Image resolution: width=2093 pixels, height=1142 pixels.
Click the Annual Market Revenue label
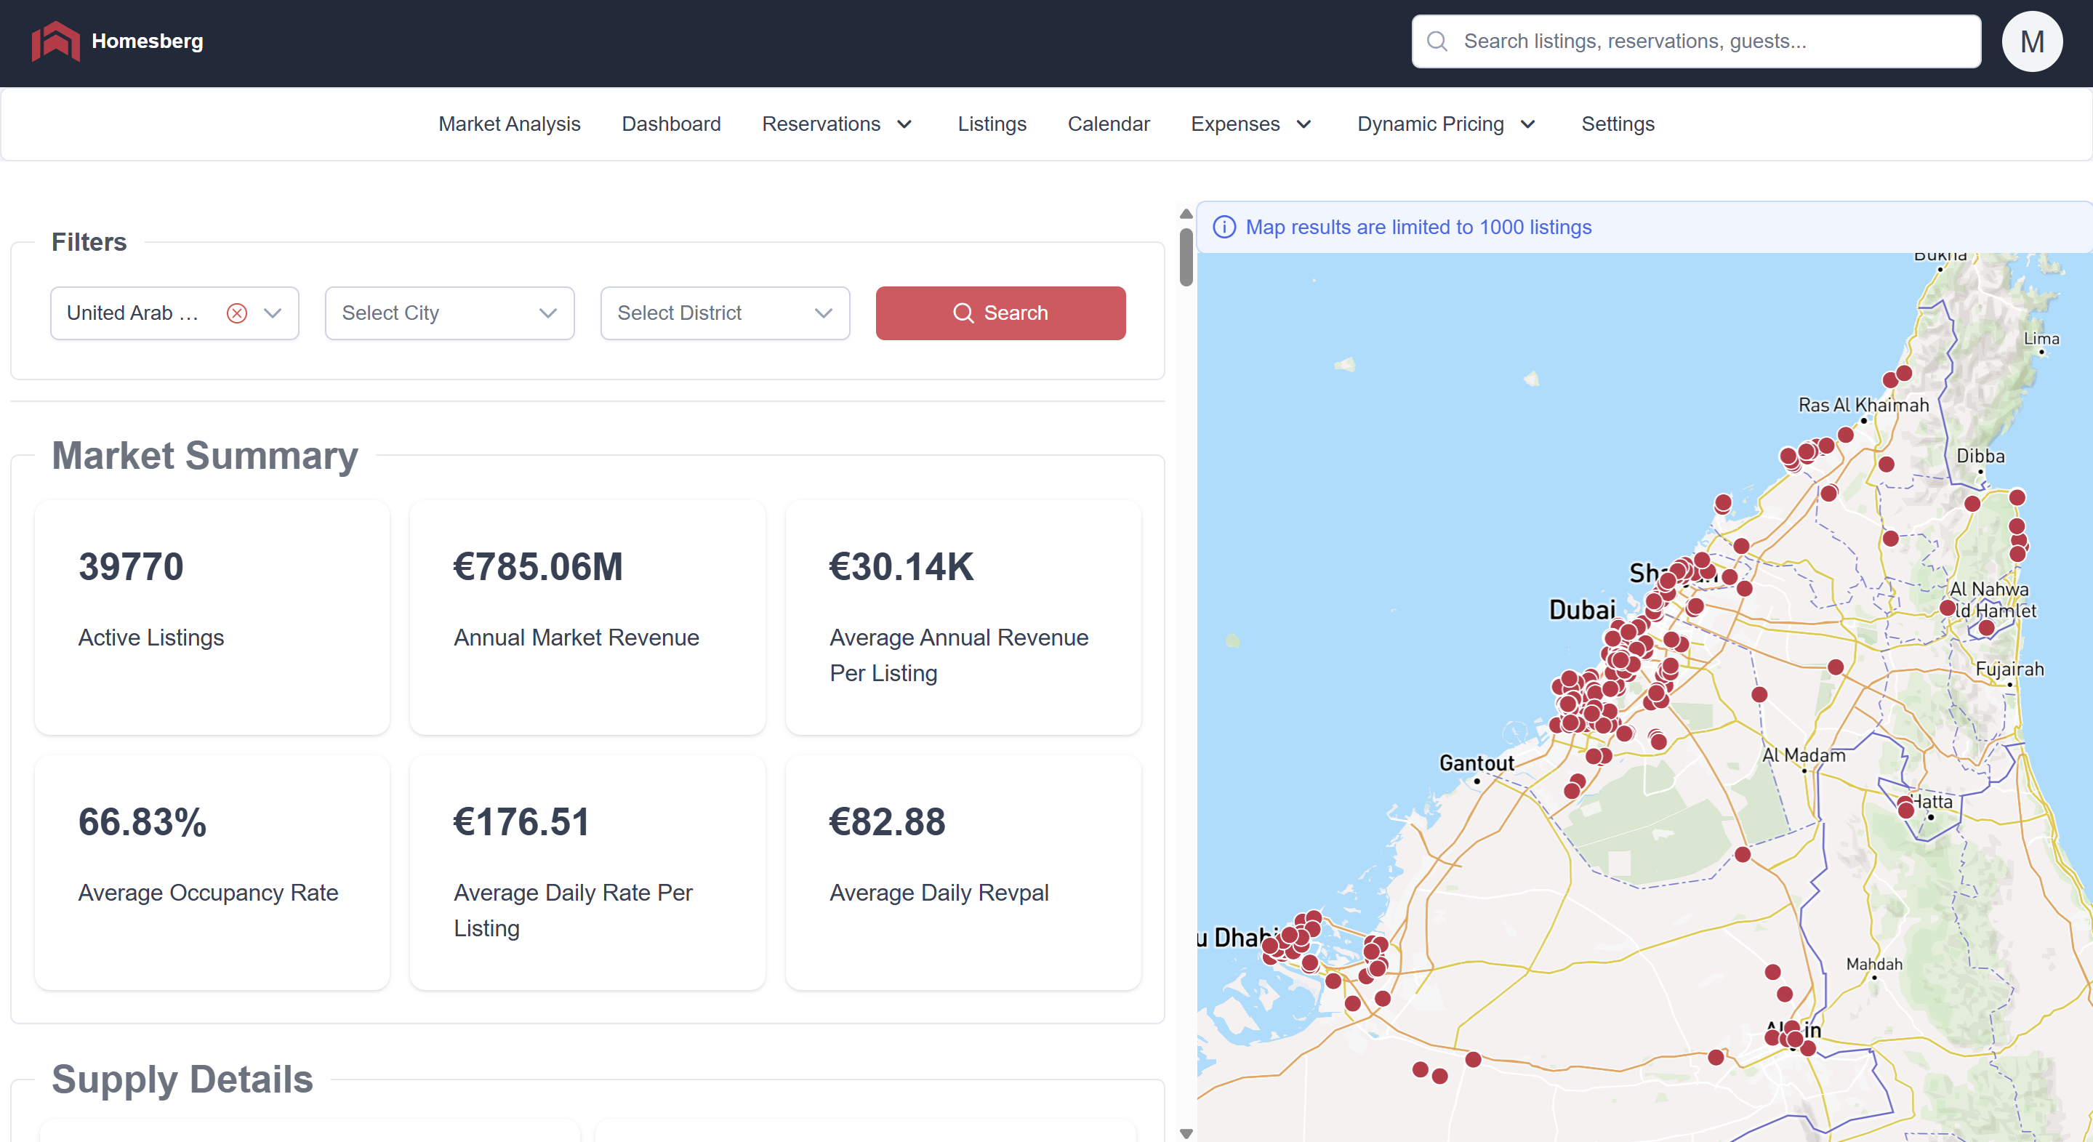point(576,638)
